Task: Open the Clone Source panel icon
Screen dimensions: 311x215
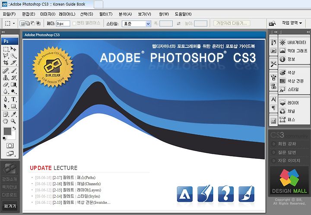Action: [273, 86]
